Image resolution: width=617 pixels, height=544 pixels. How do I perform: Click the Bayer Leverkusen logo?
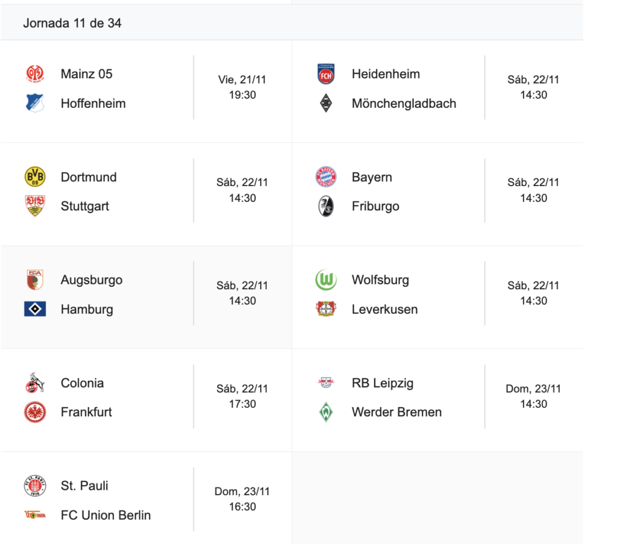point(326,309)
